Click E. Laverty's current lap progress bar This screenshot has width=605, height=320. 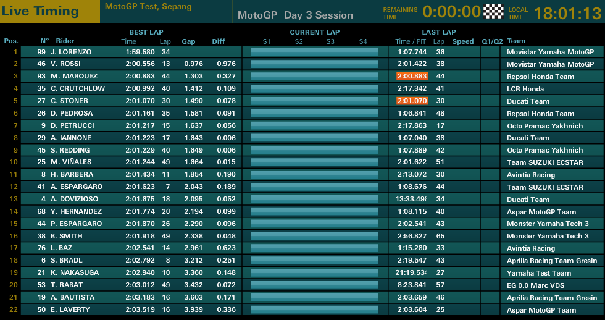pyautogui.click(x=314, y=309)
